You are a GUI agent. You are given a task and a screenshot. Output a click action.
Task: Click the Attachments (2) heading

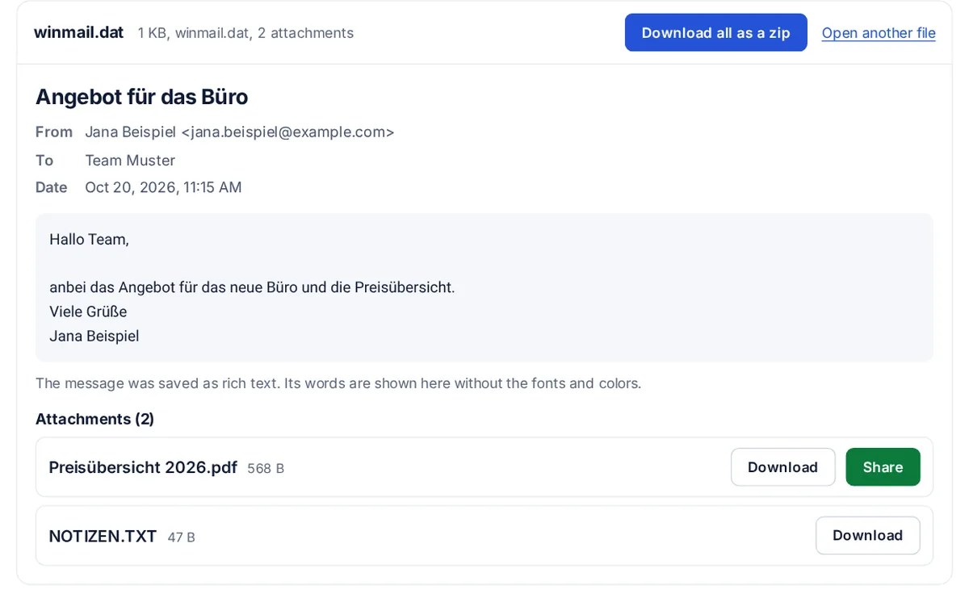[94, 419]
